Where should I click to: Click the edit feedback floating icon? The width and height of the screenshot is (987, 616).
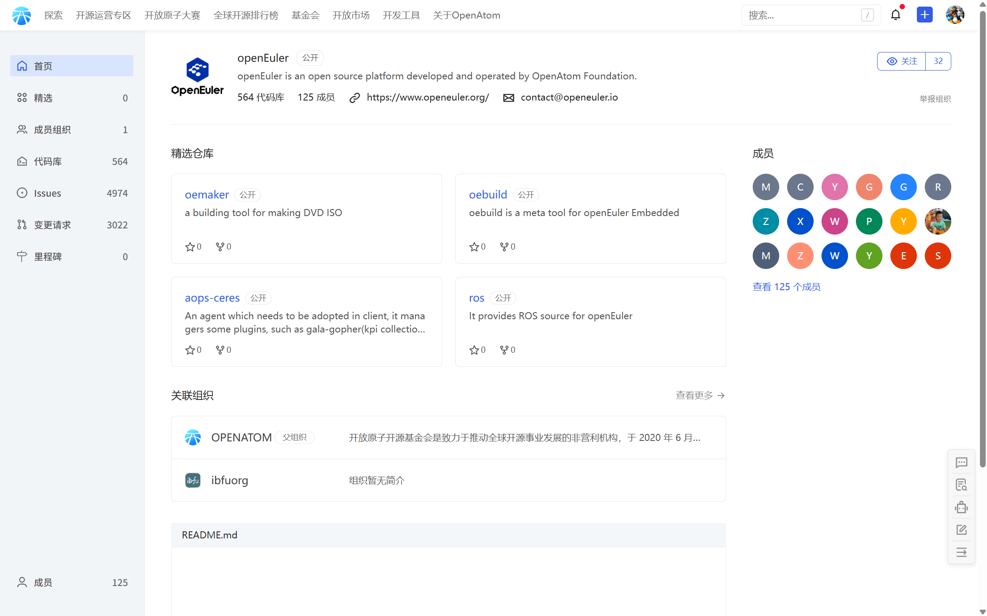pos(961,530)
